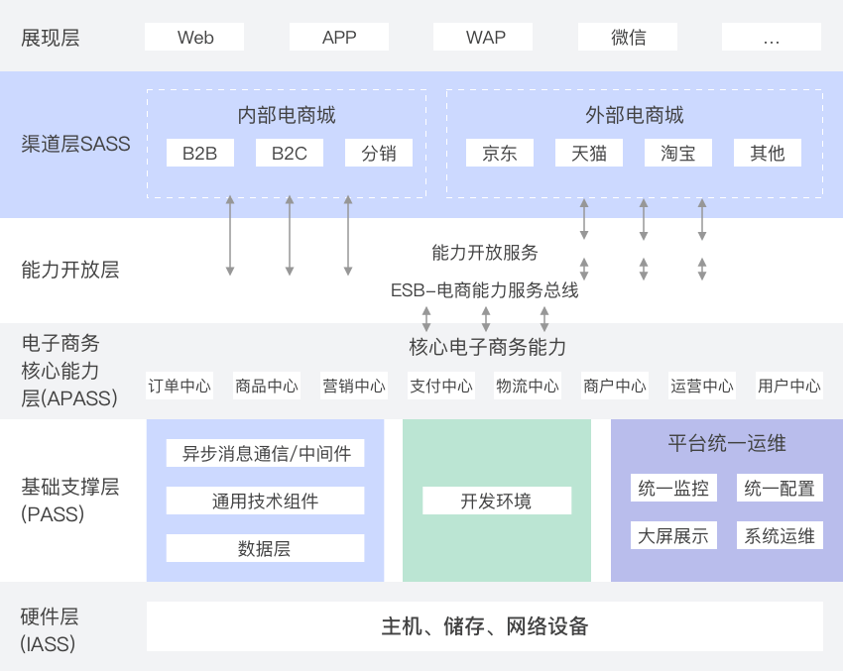Select the 订单中心 box
843x671 pixels.
180,386
